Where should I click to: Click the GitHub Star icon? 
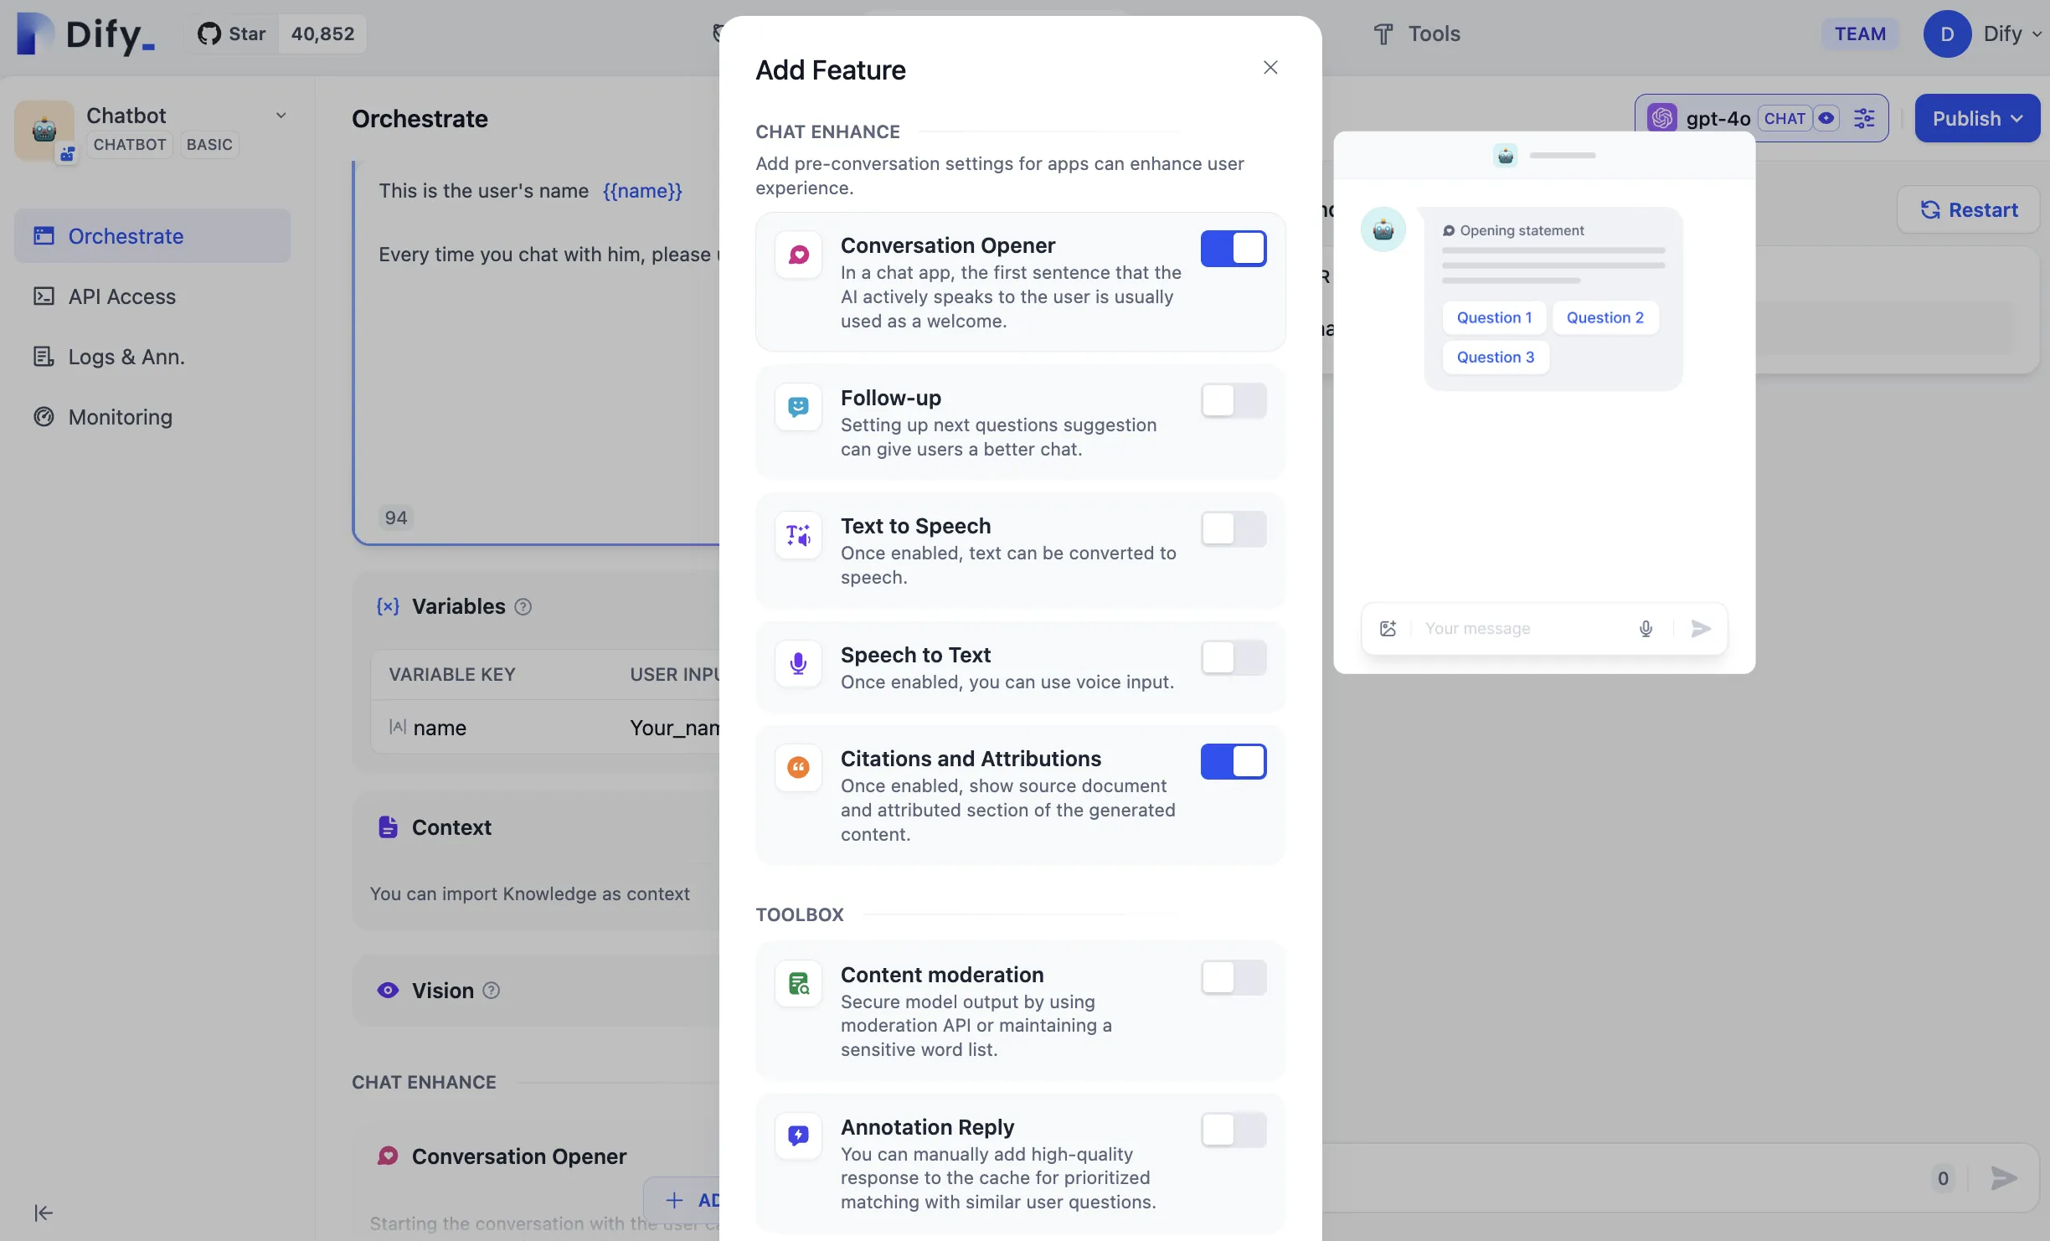[x=209, y=33]
